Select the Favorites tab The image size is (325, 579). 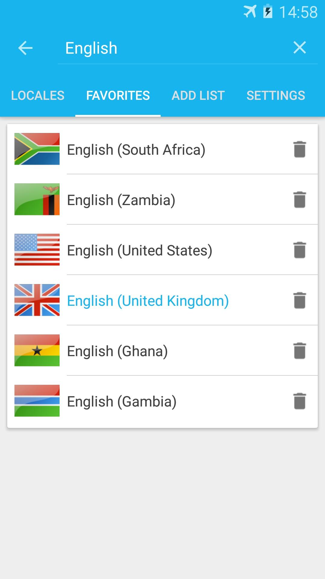coord(118,96)
